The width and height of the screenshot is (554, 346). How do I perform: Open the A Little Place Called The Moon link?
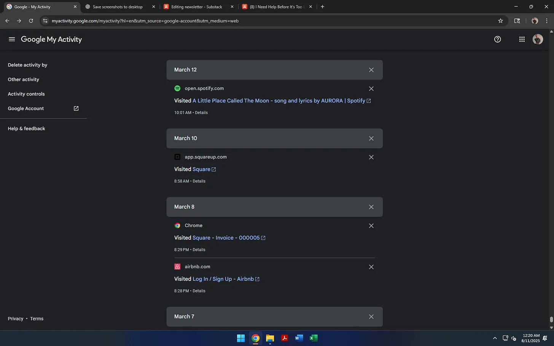pyautogui.click(x=282, y=101)
